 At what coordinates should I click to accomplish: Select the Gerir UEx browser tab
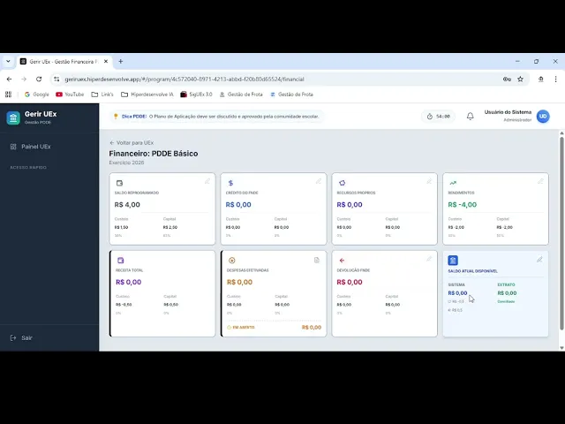(x=64, y=62)
